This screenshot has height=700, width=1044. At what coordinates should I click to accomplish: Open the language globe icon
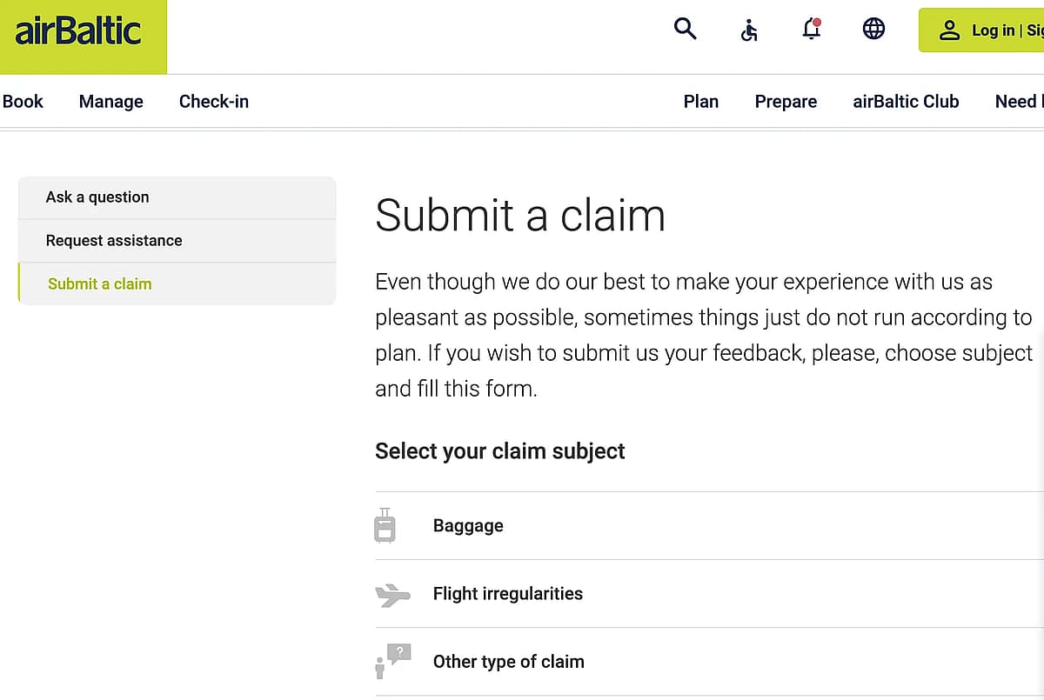tap(873, 30)
